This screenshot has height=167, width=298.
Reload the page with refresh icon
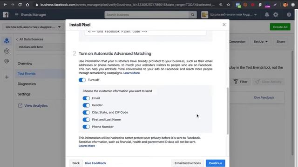pyautogui.click(x=20, y=5)
